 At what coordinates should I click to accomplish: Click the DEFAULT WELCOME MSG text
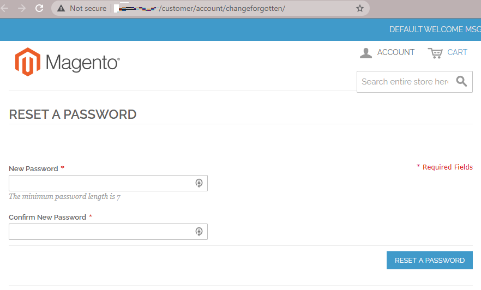(435, 29)
